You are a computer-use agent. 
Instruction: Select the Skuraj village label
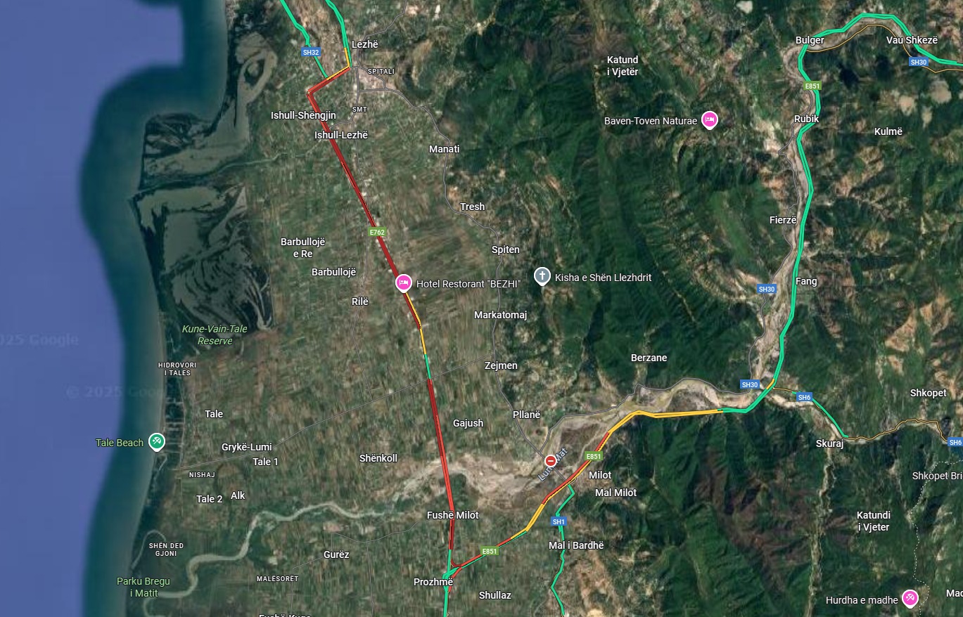pyautogui.click(x=829, y=443)
